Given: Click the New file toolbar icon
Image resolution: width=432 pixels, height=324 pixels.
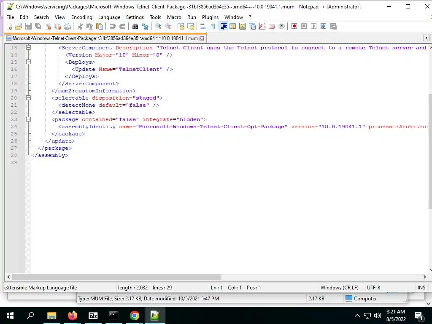Looking at the screenshot, I should tap(9, 26).
